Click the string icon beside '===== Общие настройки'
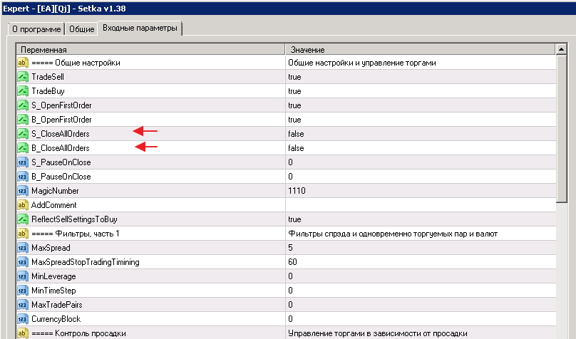 click(23, 63)
